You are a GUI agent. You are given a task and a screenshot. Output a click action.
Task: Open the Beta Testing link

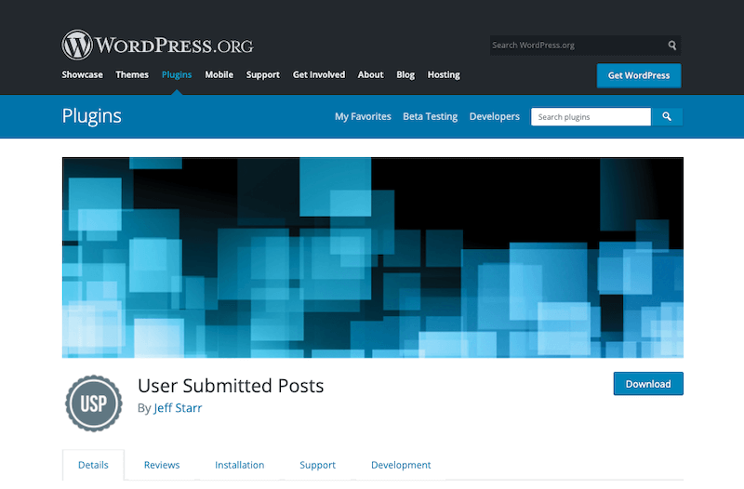click(x=430, y=117)
